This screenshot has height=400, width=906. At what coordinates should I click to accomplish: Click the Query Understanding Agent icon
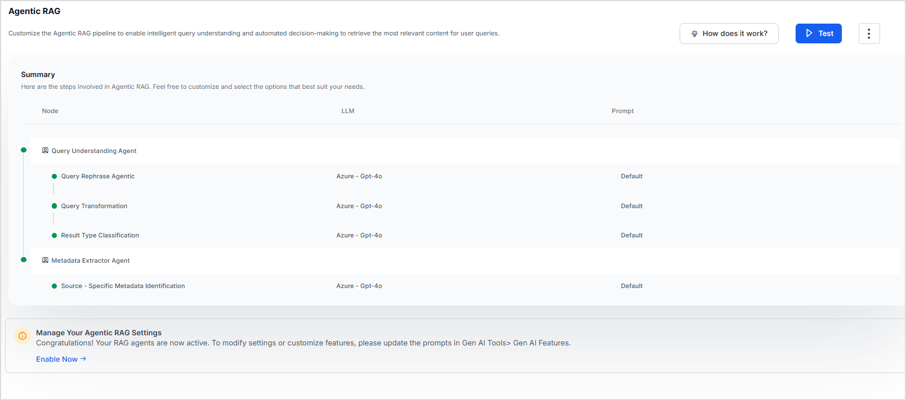45,151
